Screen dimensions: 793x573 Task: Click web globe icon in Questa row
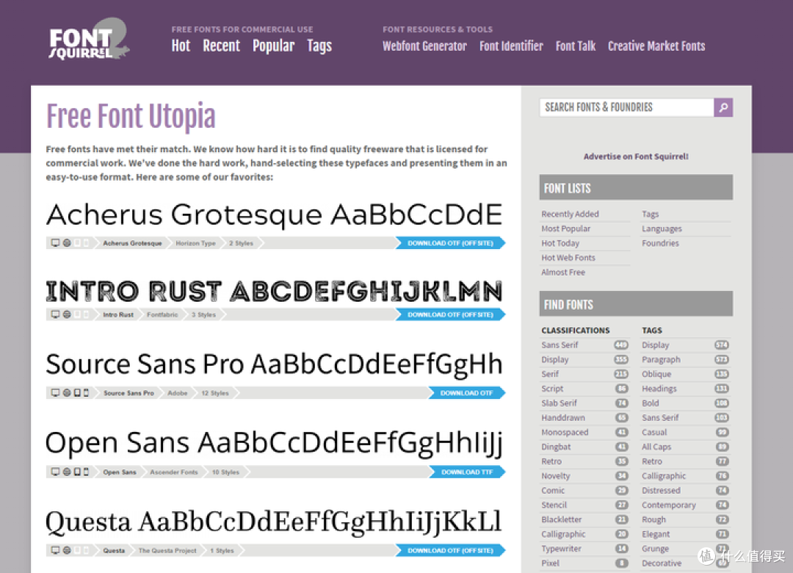click(67, 550)
